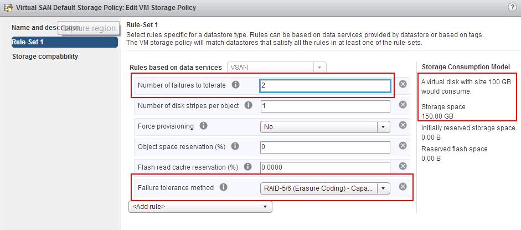Expand the Add rule dropdown
521x230 pixels.
(265, 206)
